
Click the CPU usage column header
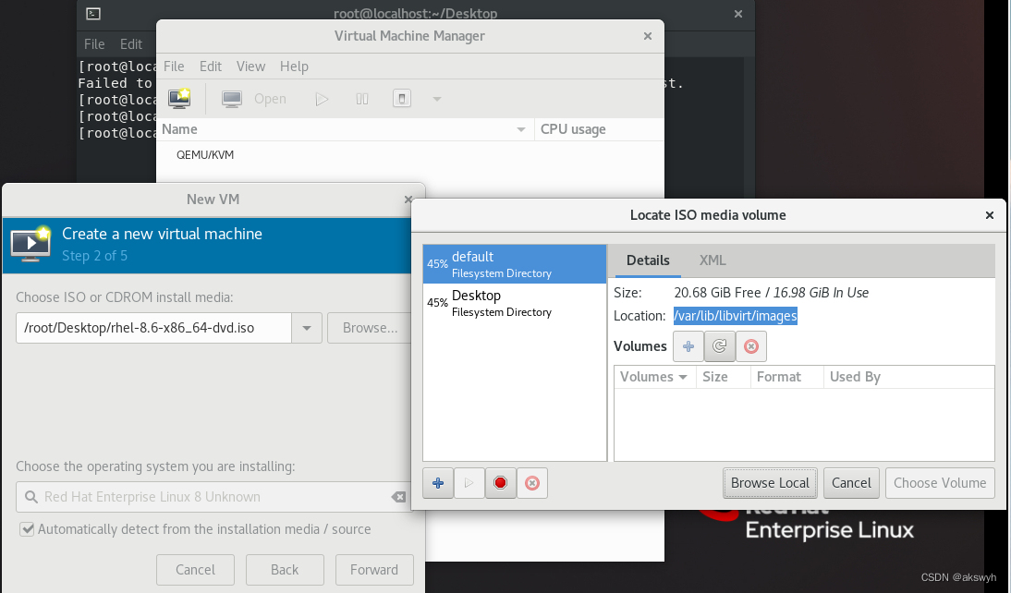[x=599, y=129]
